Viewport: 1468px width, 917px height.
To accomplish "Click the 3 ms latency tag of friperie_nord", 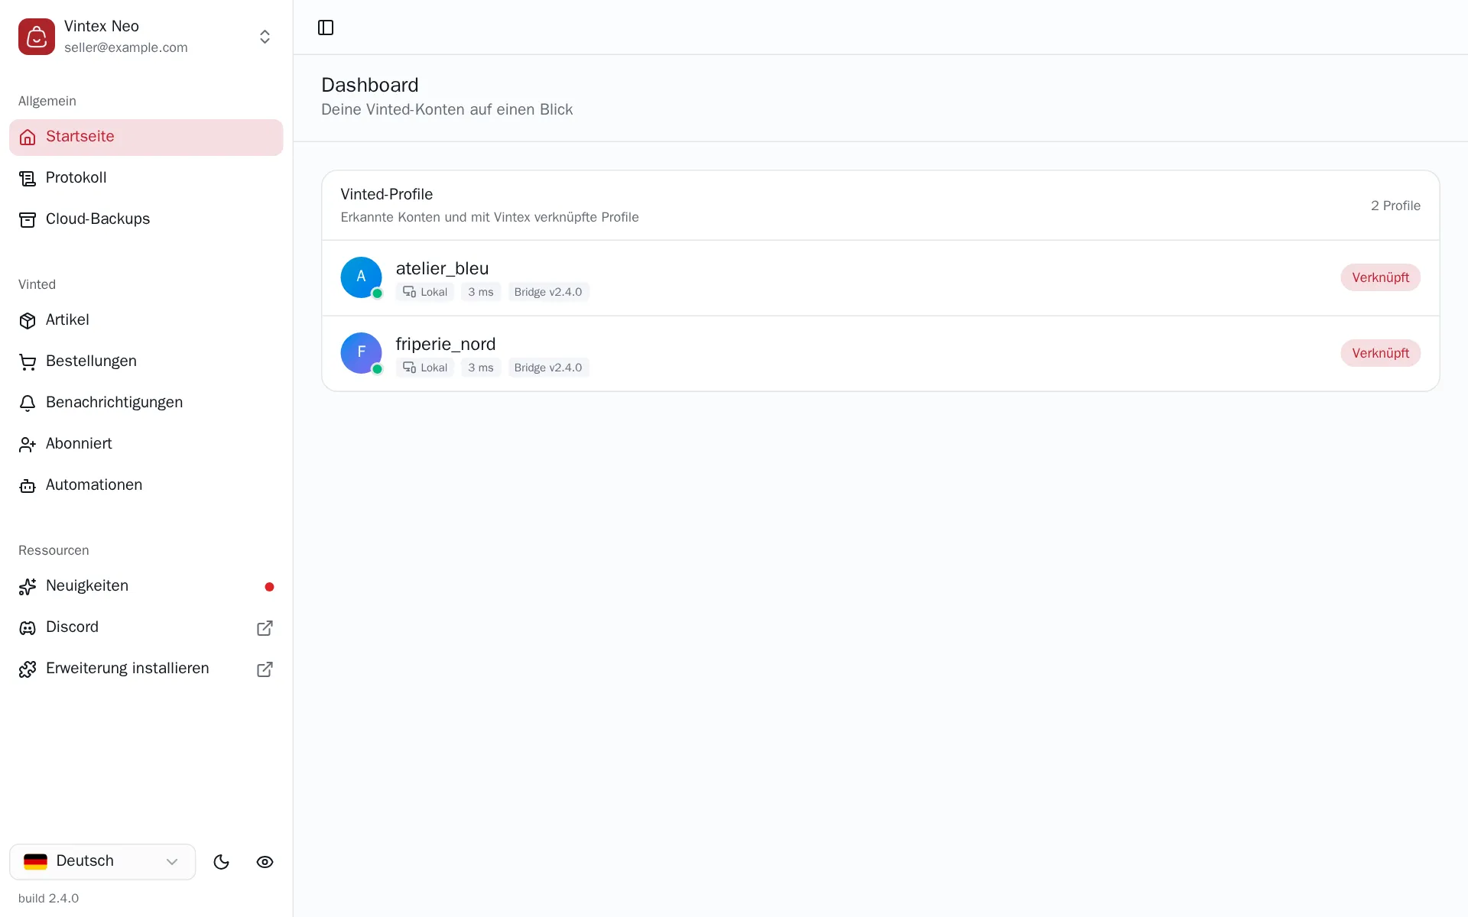I will [x=481, y=368].
